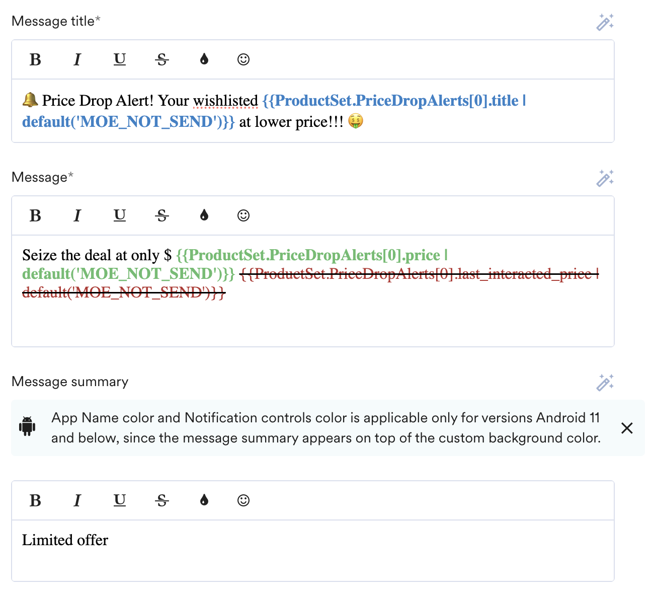
Task: Dismiss the Android 11 info banner
Action: [627, 428]
